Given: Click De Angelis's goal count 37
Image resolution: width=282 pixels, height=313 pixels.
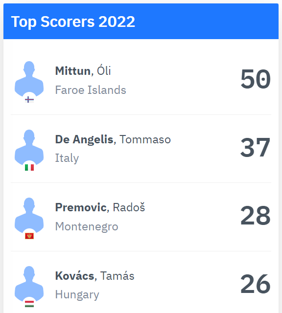Looking at the screenshot, I should (256, 147).
